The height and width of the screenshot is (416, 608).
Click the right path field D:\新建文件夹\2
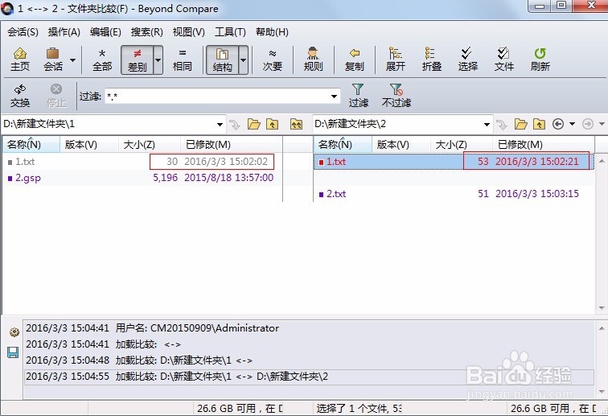pyautogui.click(x=397, y=124)
